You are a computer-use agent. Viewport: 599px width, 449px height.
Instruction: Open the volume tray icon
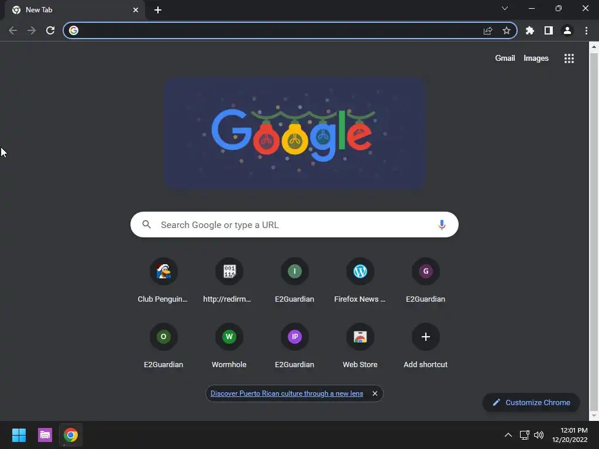coord(539,435)
